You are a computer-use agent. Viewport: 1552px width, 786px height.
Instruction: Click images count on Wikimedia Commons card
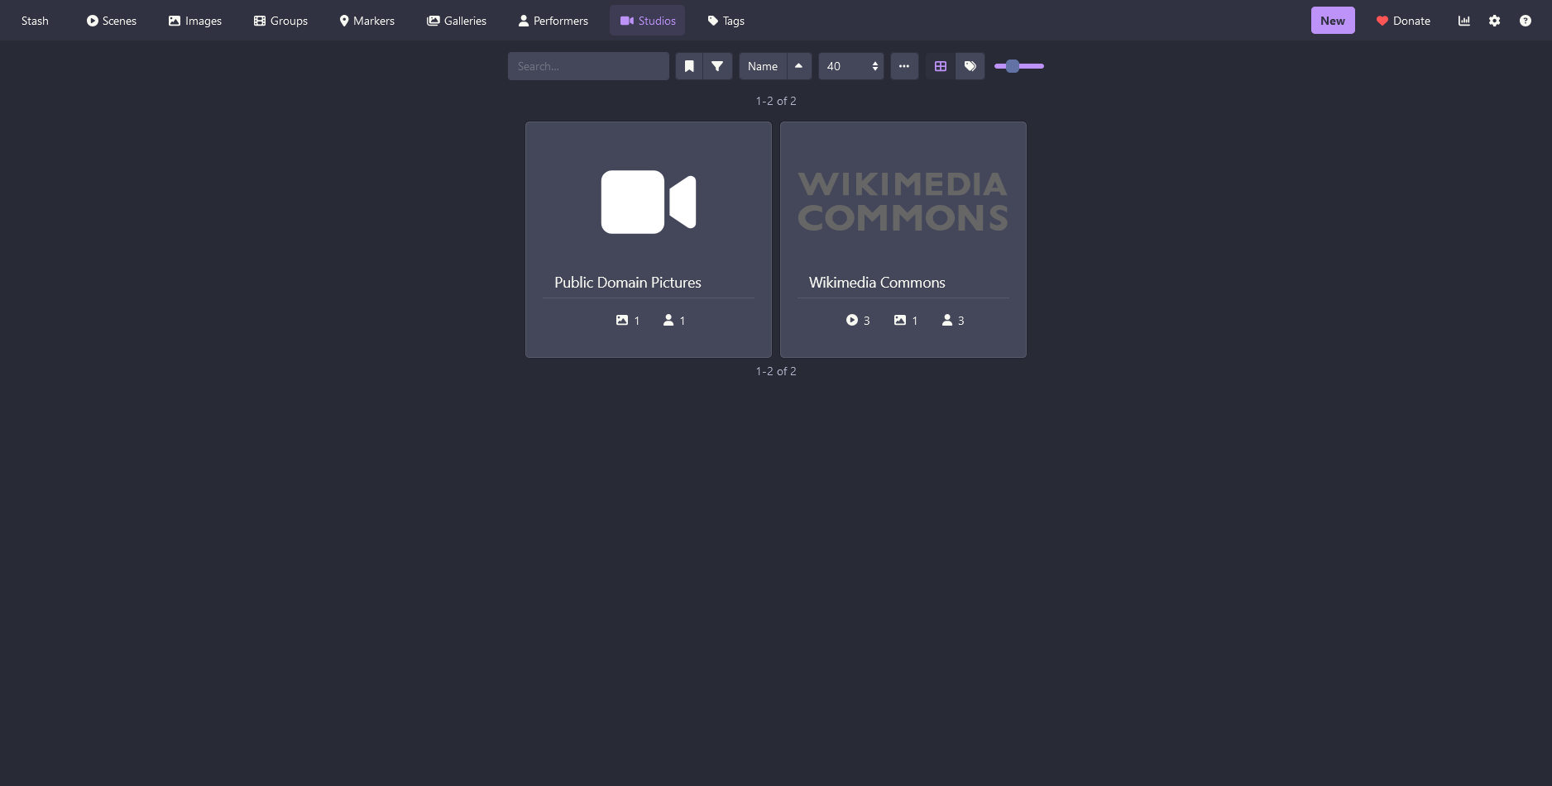pyautogui.click(x=906, y=321)
